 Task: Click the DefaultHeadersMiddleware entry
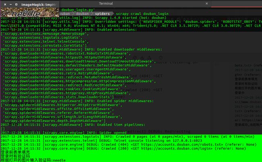77,65
